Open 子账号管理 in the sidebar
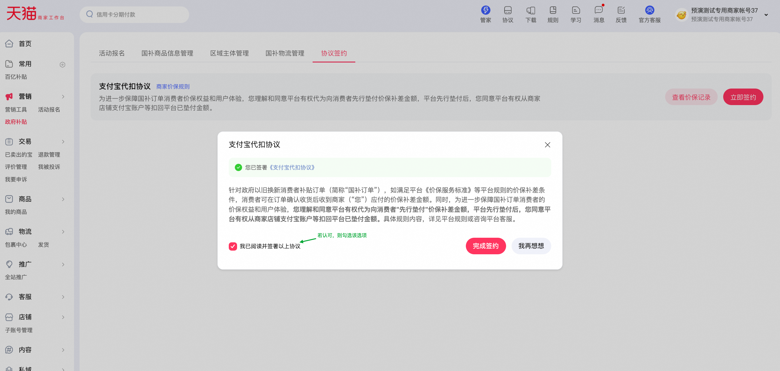The height and width of the screenshot is (371, 780). tap(19, 330)
